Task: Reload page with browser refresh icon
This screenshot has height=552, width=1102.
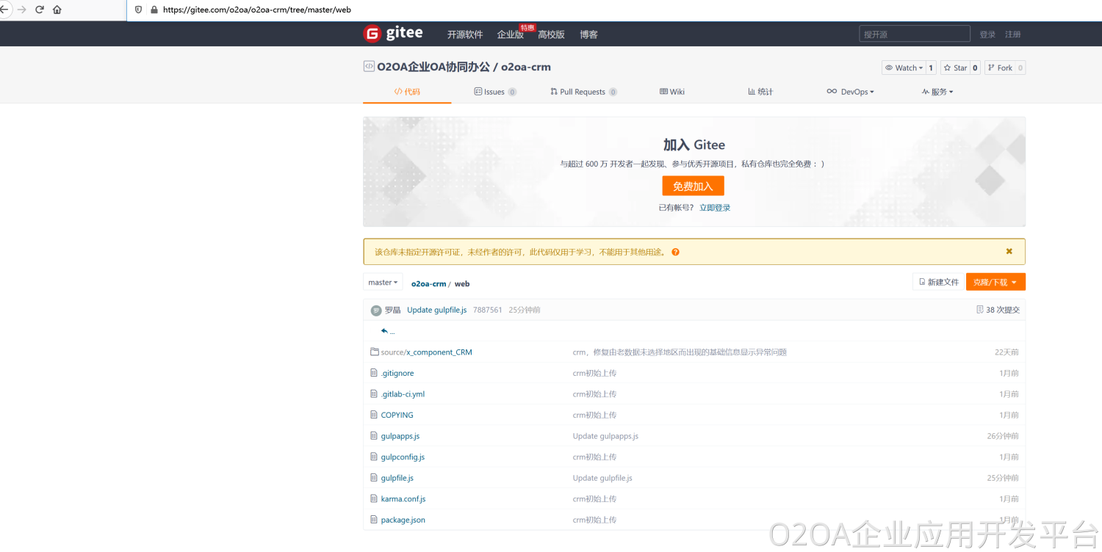Action: tap(39, 10)
